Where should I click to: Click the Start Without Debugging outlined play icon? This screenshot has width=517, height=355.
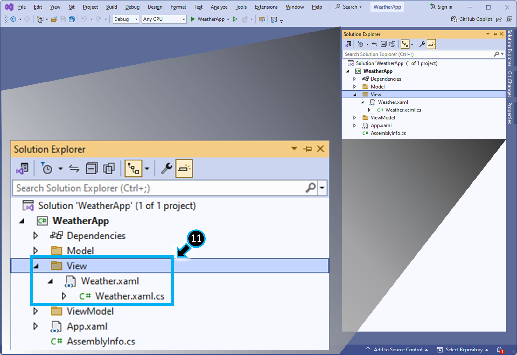coord(235,19)
